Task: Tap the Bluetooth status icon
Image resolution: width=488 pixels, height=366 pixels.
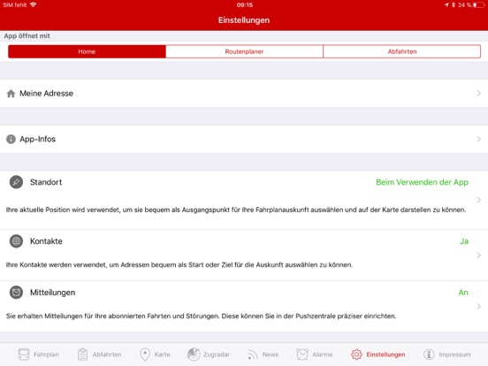Action: point(454,5)
